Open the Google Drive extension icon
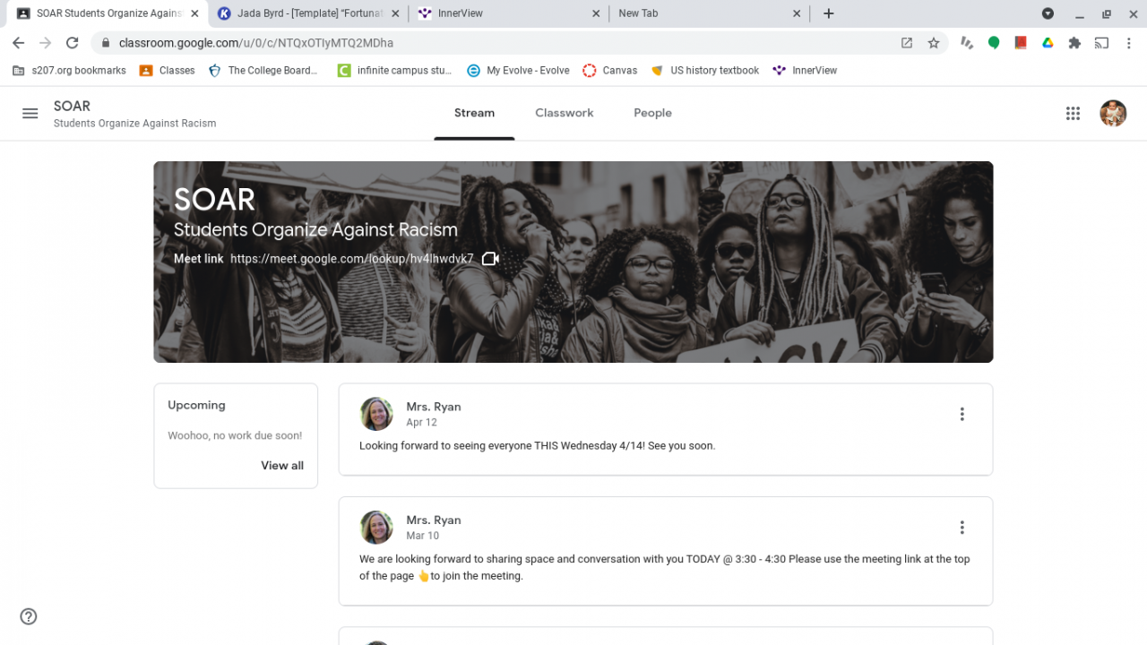 pyautogui.click(x=1048, y=43)
